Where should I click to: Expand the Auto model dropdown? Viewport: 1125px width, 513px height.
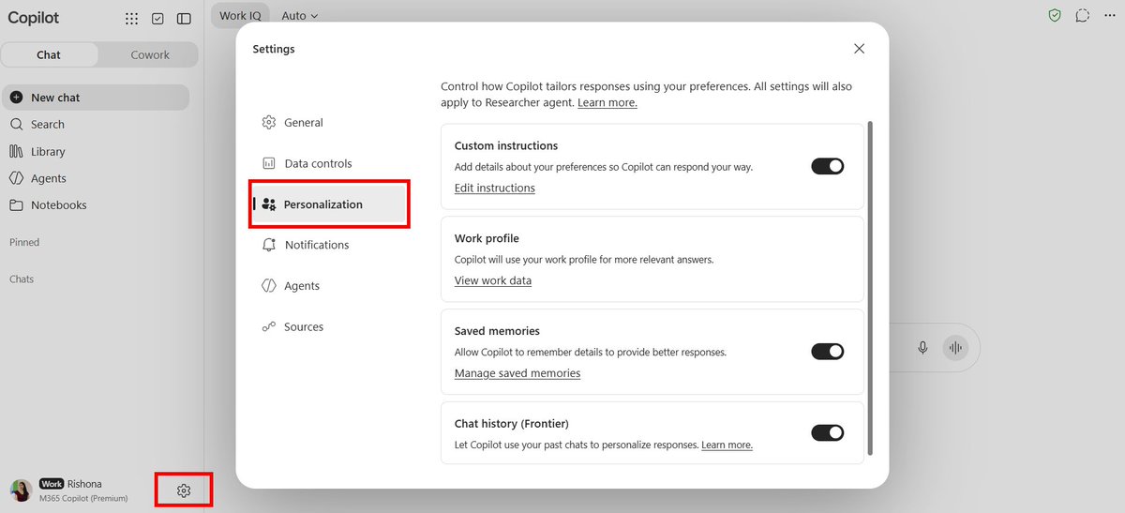point(300,16)
